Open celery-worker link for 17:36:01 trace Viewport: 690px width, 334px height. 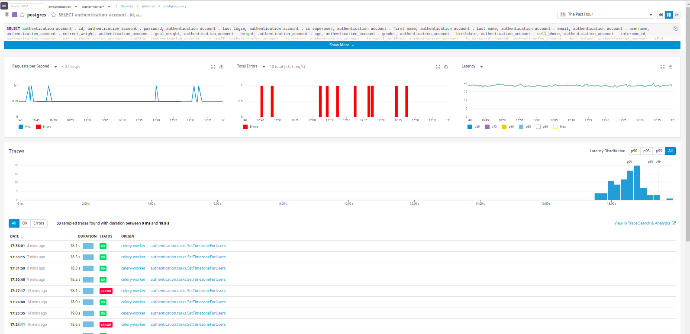click(x=133, y=246)
